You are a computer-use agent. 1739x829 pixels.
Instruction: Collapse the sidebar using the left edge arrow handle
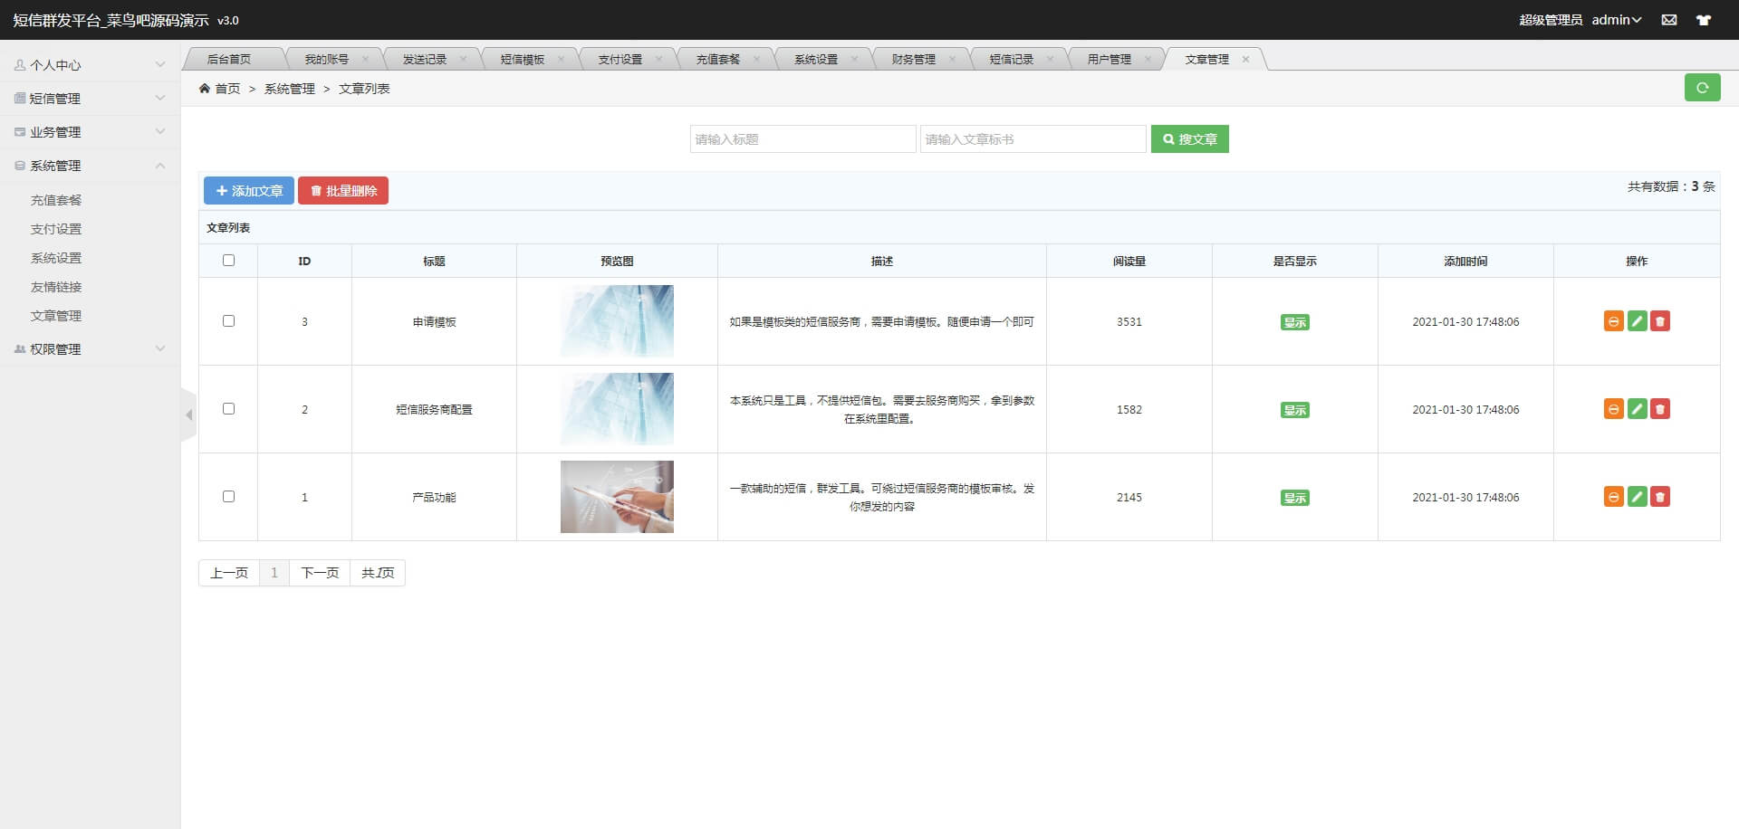click(x=189, y=414)
